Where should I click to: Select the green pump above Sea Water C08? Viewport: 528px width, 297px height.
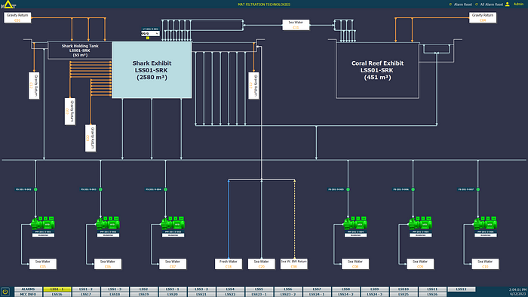[355, 223]
